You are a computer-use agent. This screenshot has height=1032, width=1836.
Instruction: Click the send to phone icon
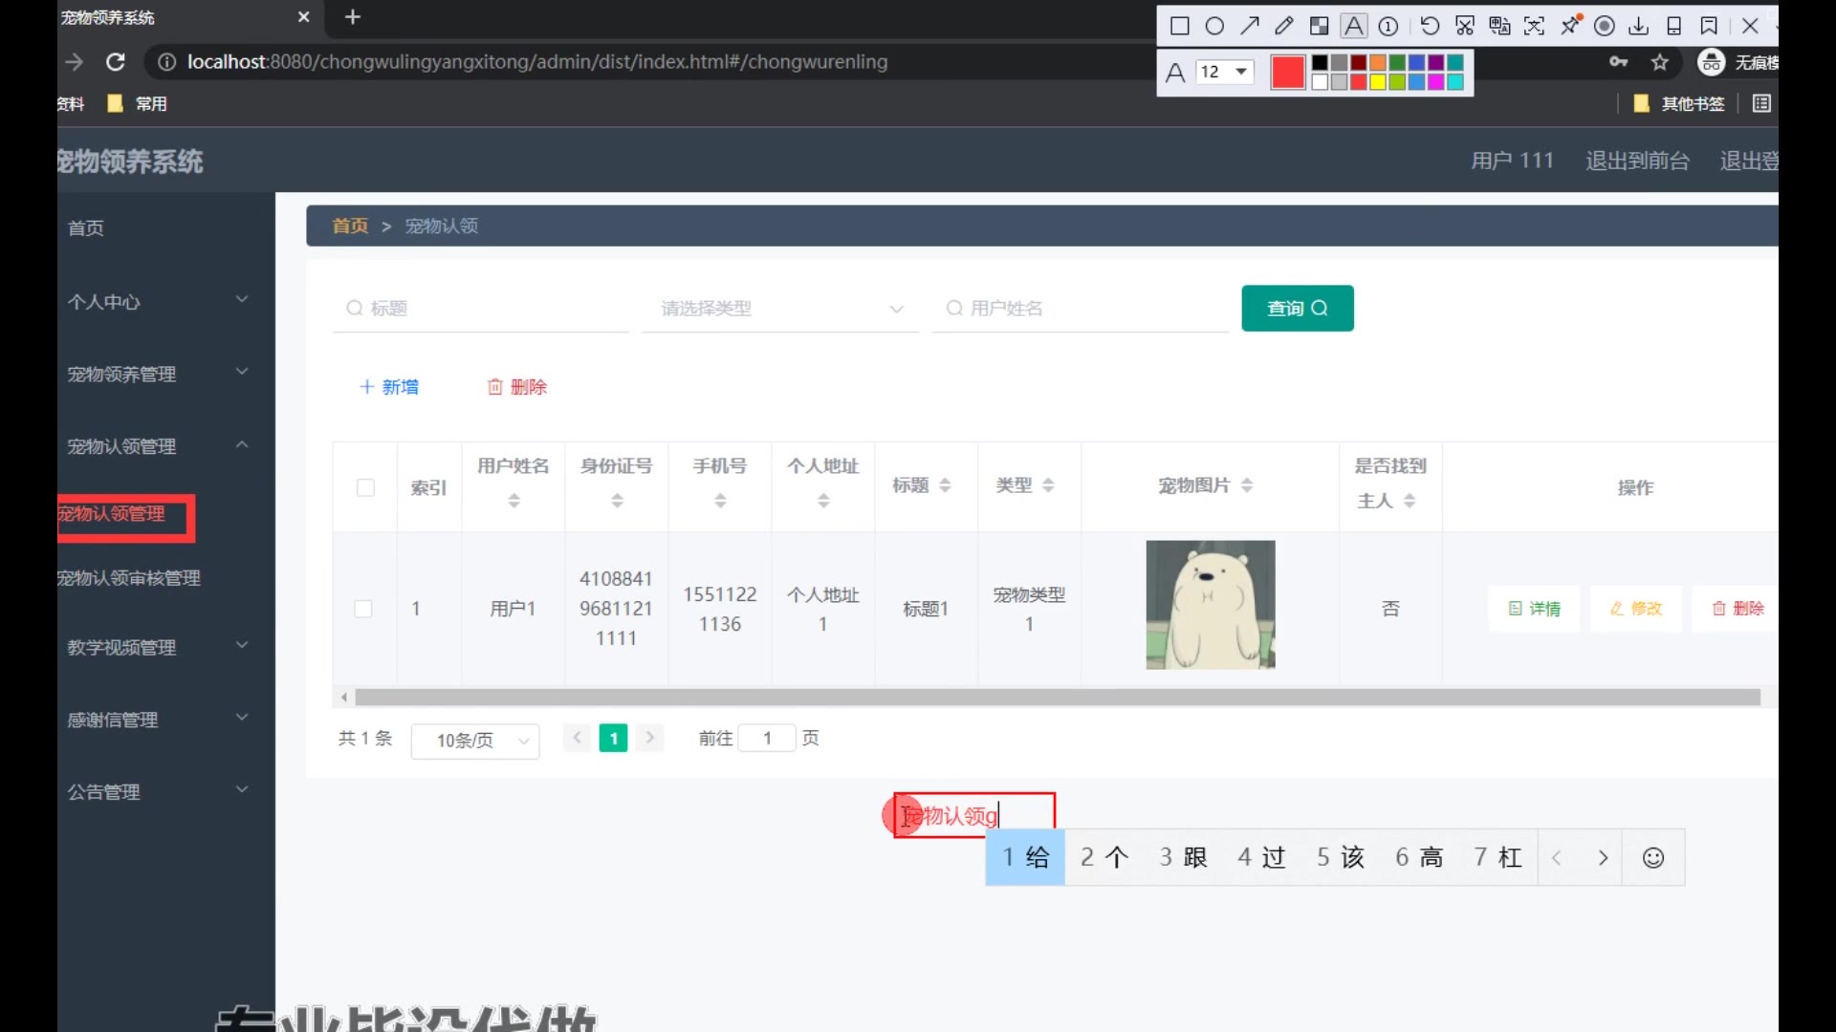click(1674, 26)
